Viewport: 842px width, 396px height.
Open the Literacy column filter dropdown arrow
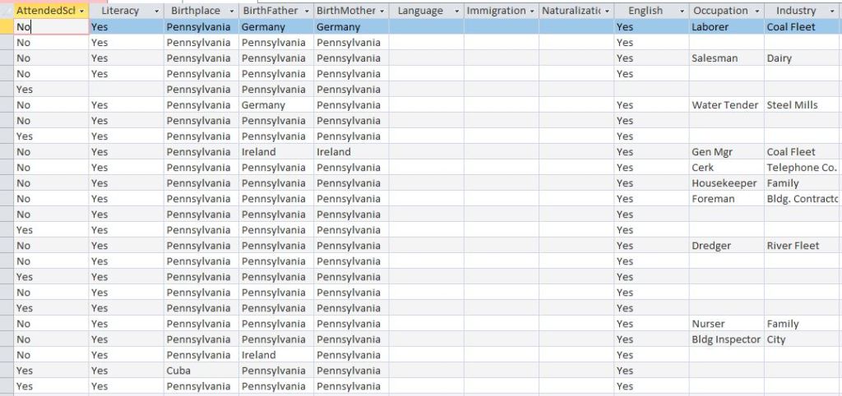tap(156, 12)
